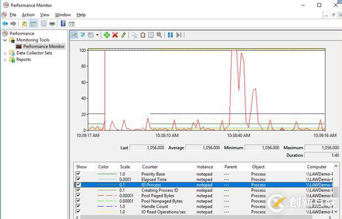Select the Elapsed Time counter row
342x219 pixels.
click(204, 180)
